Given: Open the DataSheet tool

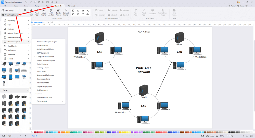Looking at the screenshot, I should [x=152, y=12].
